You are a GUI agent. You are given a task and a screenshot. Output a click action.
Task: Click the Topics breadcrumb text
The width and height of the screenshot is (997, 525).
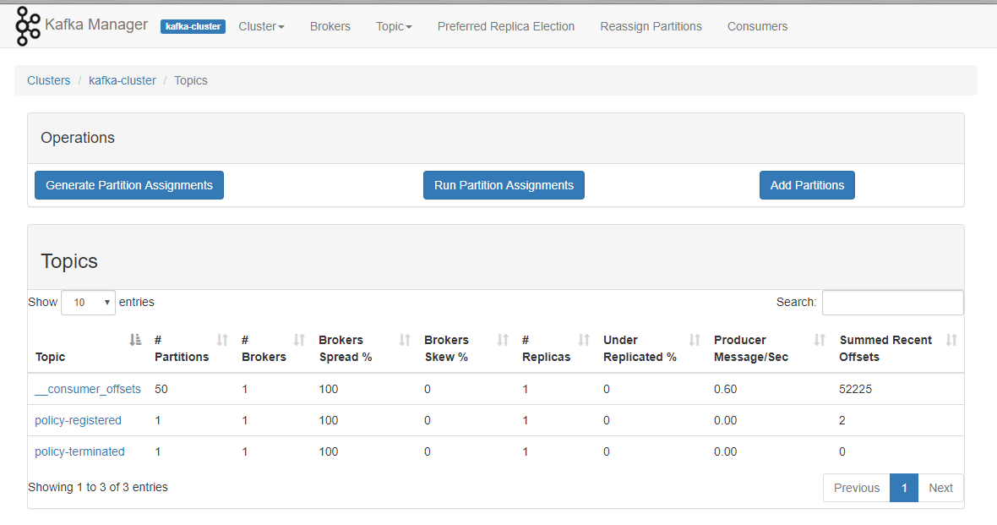click(x=191, y=80)
